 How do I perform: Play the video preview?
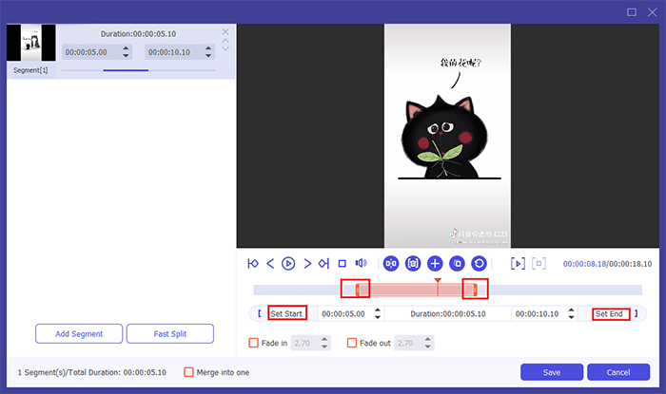[288, 264]
